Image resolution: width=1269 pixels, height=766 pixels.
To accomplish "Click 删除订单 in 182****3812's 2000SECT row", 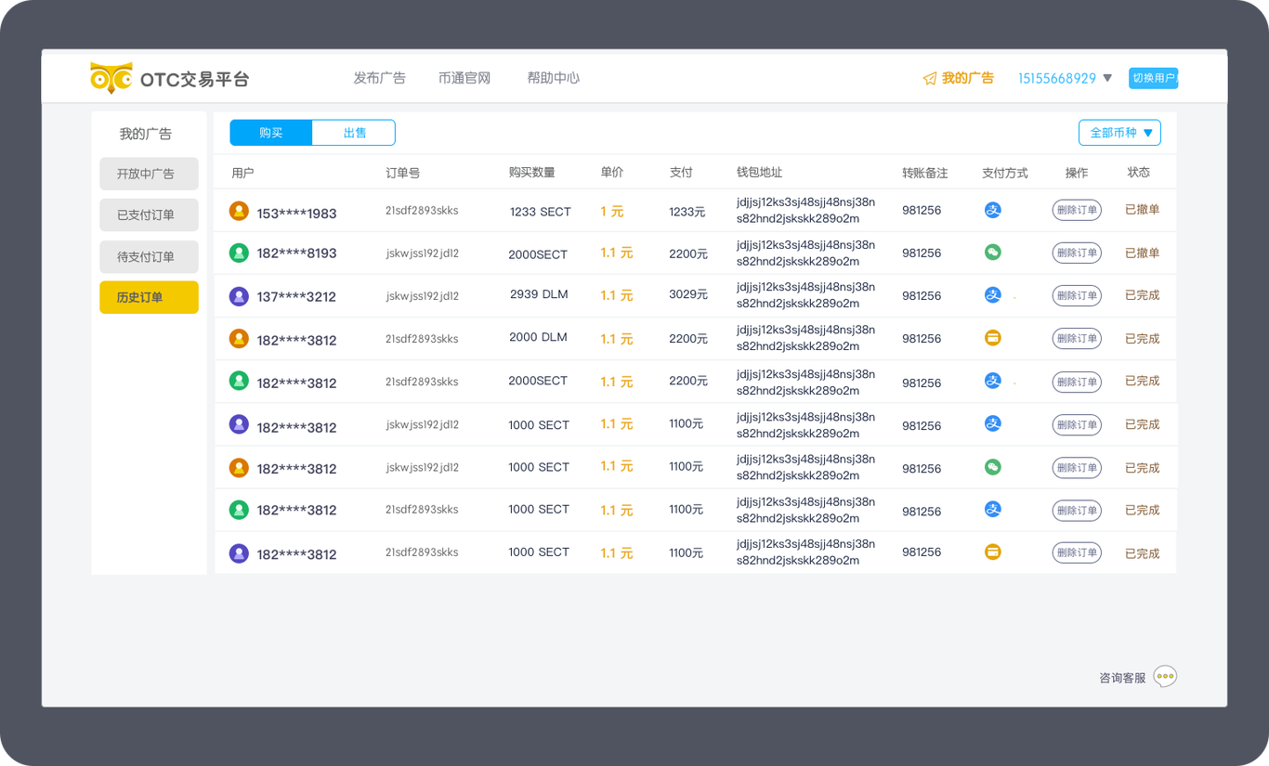I will coord(1077,382).
